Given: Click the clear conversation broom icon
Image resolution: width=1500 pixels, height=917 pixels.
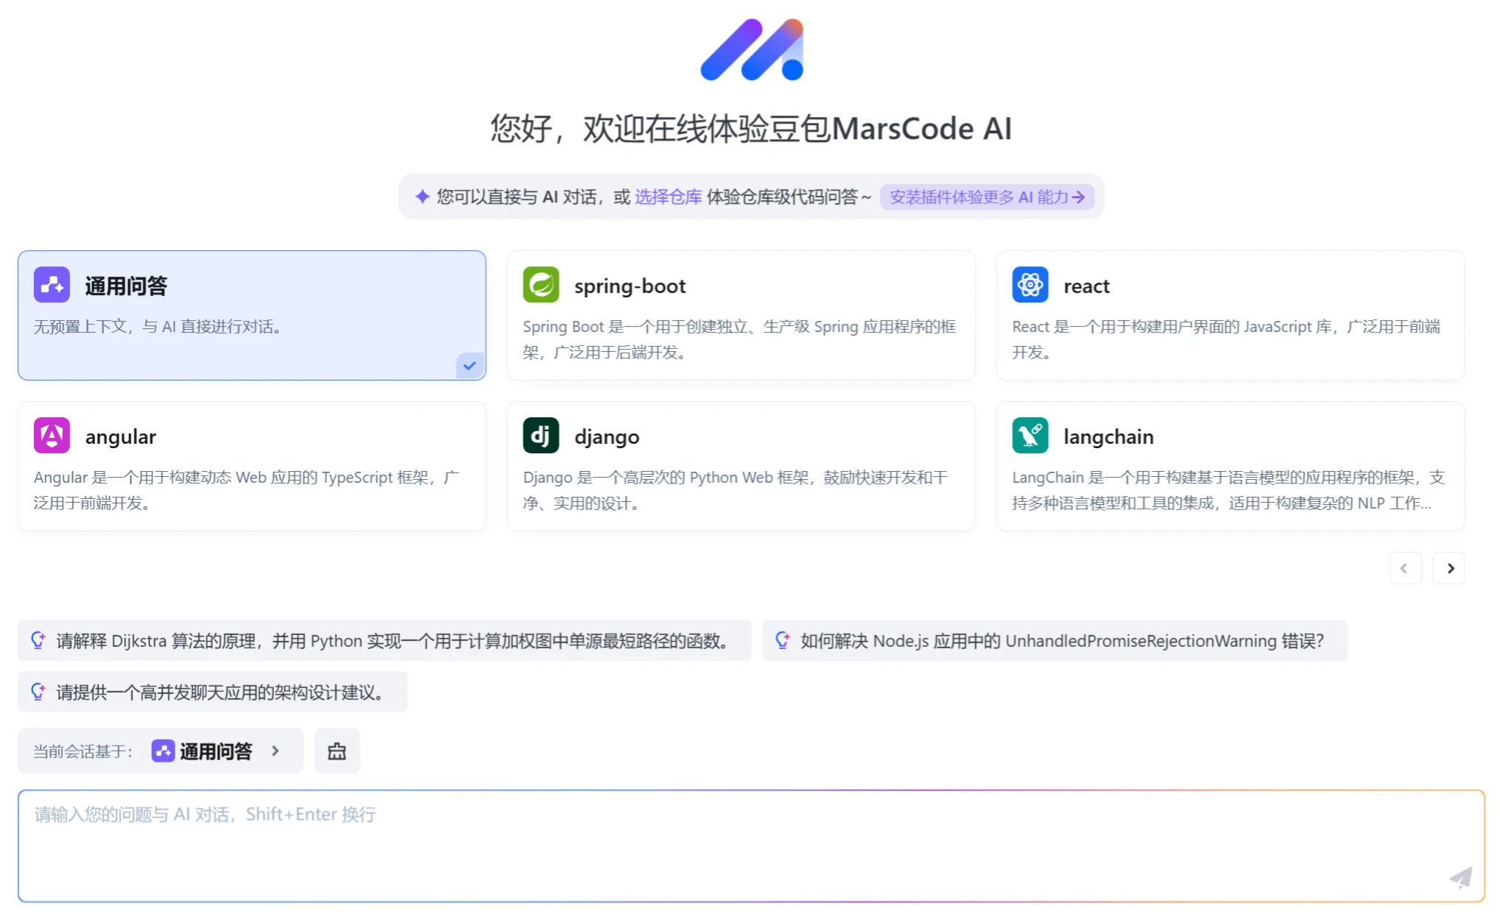Looking at the screenshot, I should coord(337,751).
